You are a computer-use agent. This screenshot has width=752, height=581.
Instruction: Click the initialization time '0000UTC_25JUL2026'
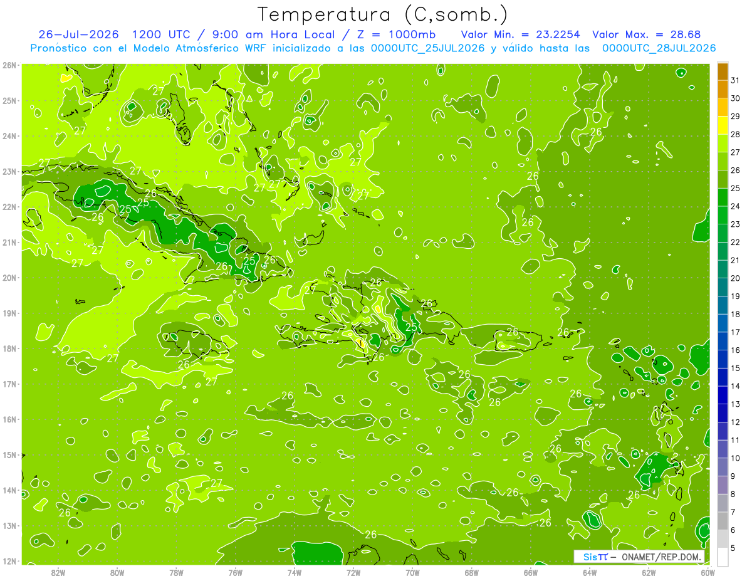pos(428,48)
